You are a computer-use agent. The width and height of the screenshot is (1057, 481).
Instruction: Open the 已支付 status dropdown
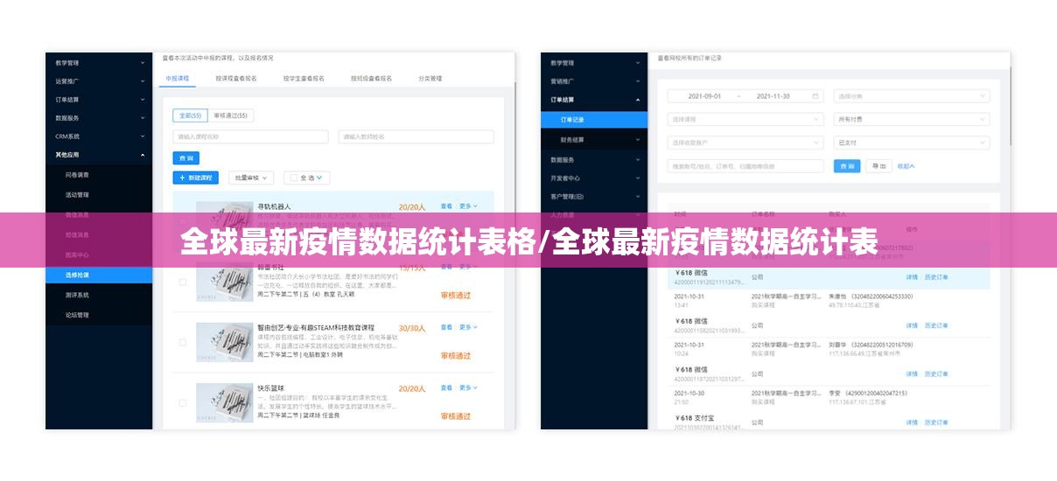pyautogui.click(x=911, y=143)
